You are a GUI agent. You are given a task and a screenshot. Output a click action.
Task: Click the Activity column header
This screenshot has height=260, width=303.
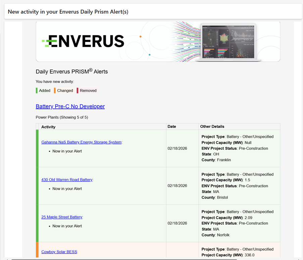point(48,127)
